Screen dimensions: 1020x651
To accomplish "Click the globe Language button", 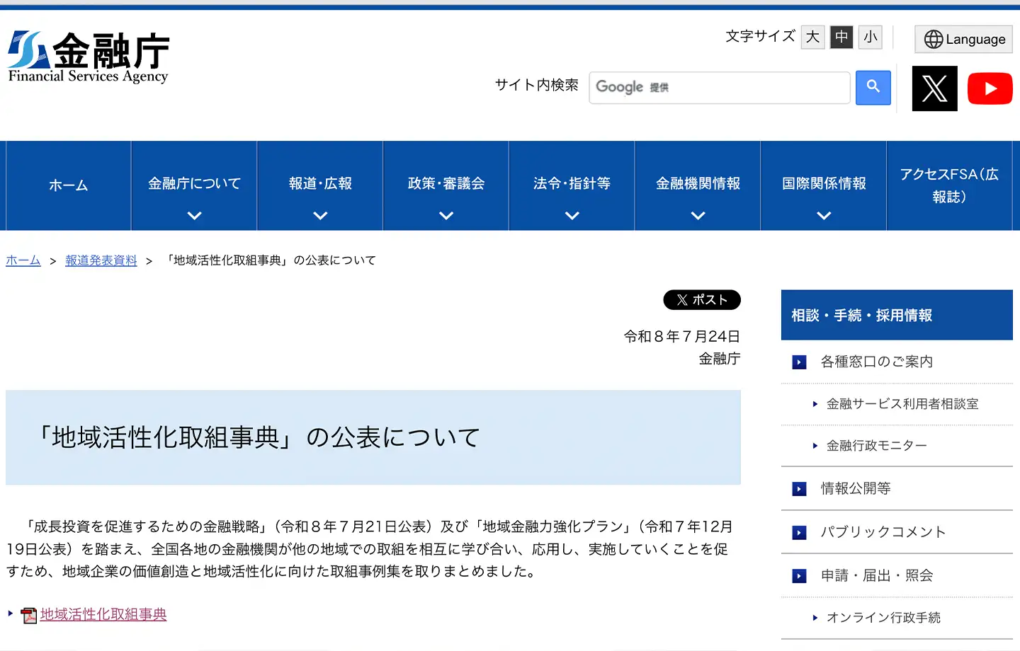I will [963, 39].
